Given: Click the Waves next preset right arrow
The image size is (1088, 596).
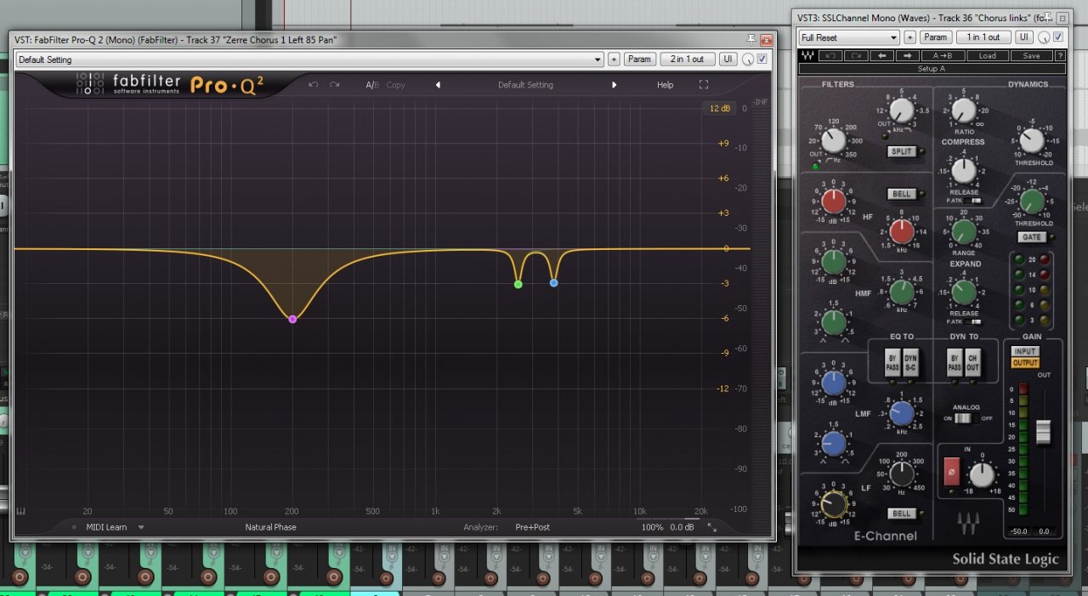Looking at the screenshot, I should [x=907, y=56].
